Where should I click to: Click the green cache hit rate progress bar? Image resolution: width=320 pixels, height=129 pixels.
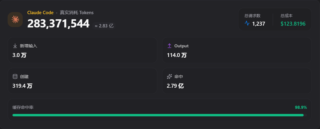(x=160, y=115)
